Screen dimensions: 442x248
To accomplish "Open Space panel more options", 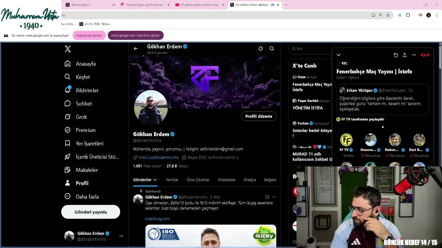I will pyautogui.click(x=414, y=55).
